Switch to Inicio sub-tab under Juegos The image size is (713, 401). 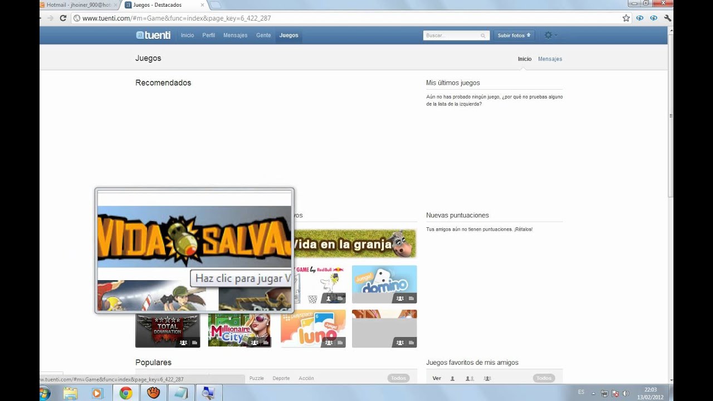point(525,59)
